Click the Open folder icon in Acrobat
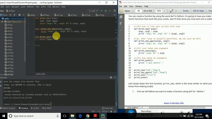Viewport: 212px width, 119px height. (122, 11)
